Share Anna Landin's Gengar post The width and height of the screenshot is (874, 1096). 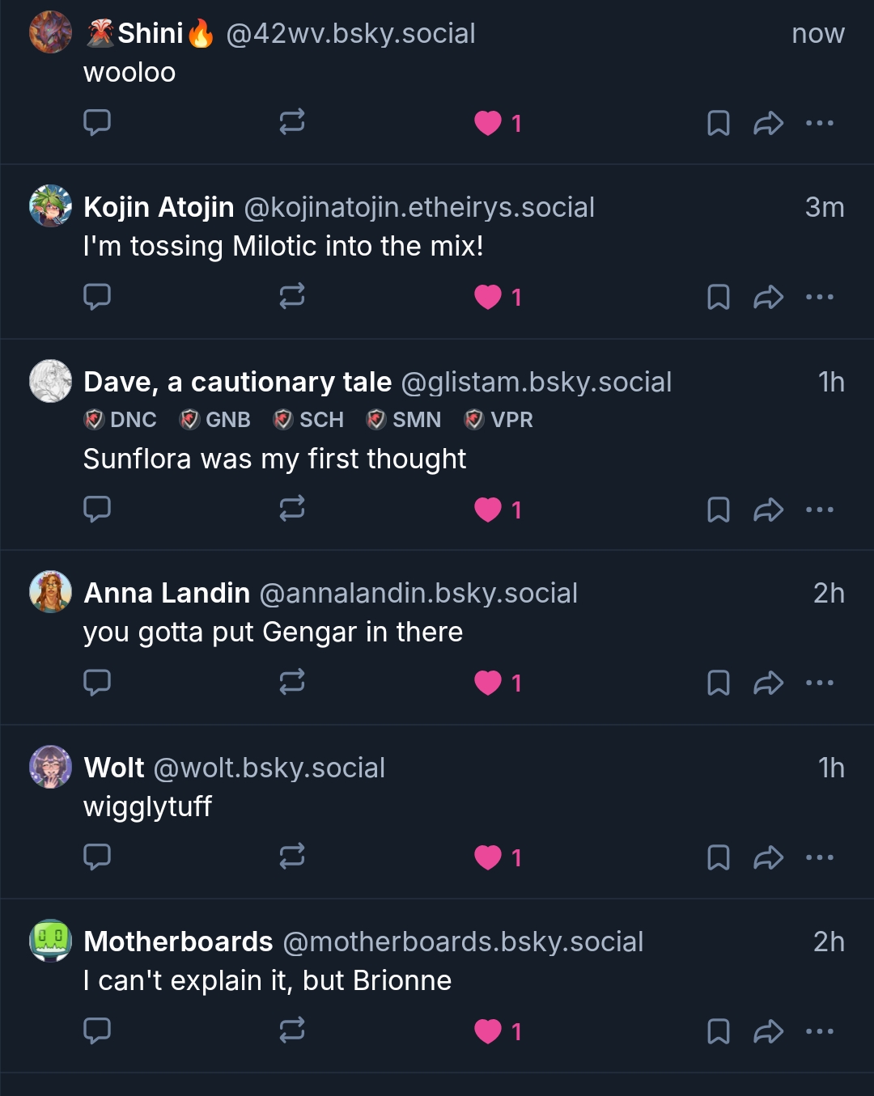click(768, 683)
